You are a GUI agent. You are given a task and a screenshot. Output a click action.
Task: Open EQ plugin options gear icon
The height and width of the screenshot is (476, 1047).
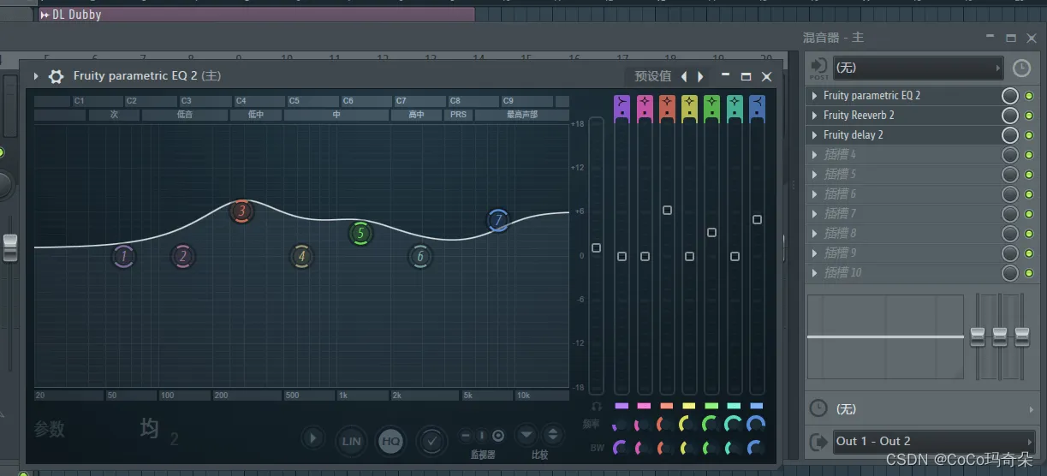[x=56, y=76]
